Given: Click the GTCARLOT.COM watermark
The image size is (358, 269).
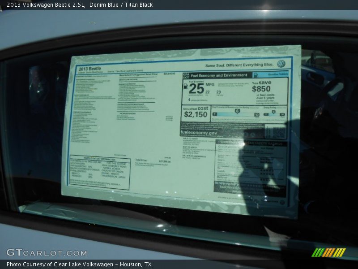Looking at the screenshot, I should [x=47, y=253].
